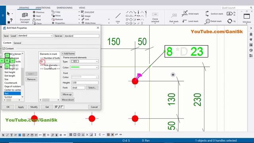
Task: Click the font Select... button
Action: click(x=92, y=87)
